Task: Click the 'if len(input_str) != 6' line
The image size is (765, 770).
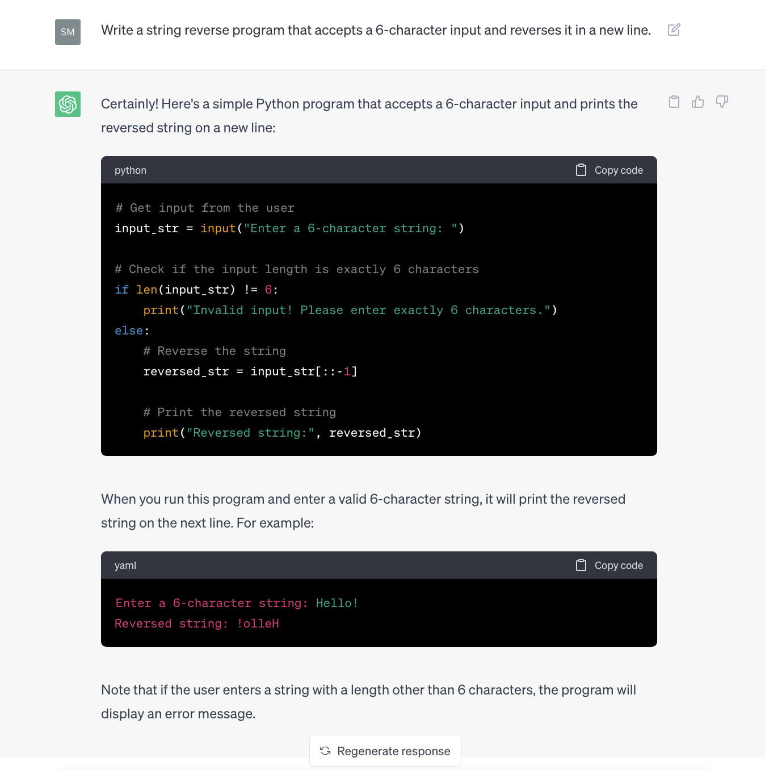Action: click(196, 290)
